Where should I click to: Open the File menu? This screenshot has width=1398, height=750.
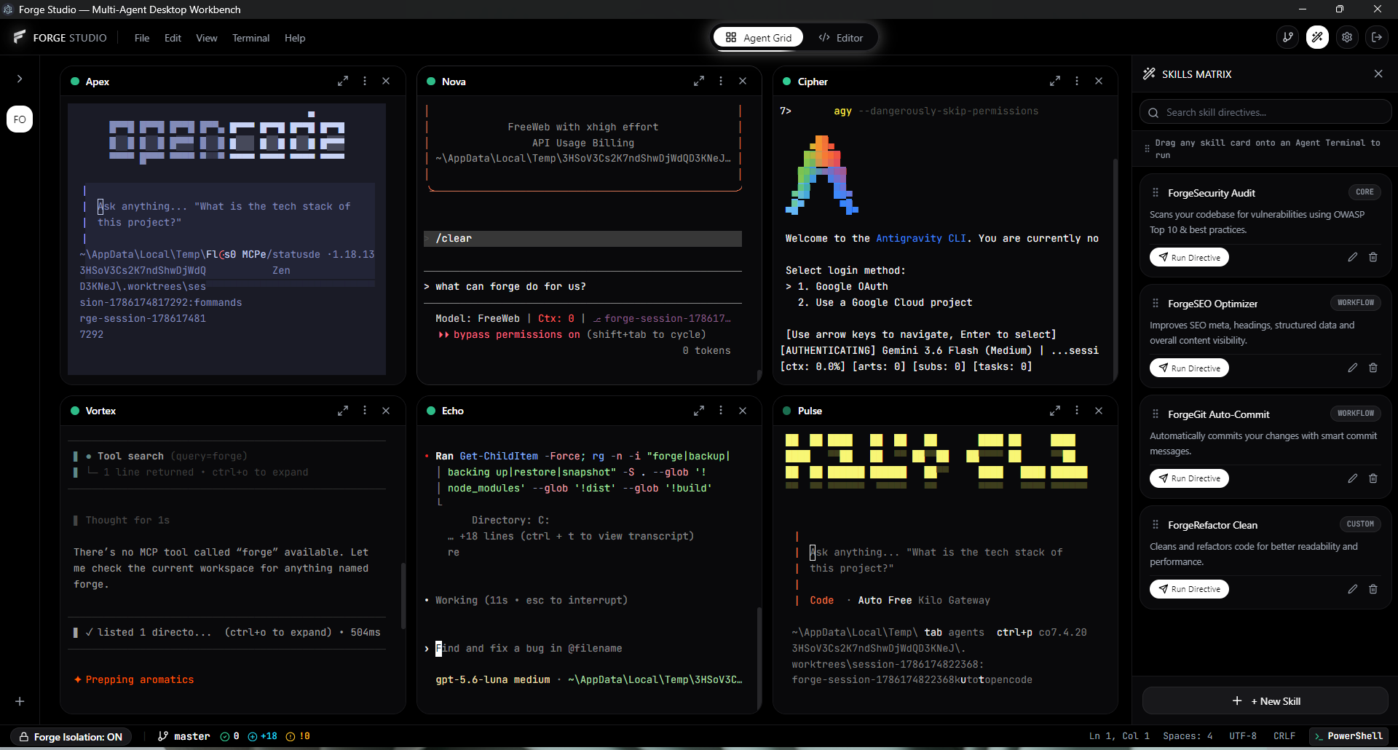pos(142,38)
